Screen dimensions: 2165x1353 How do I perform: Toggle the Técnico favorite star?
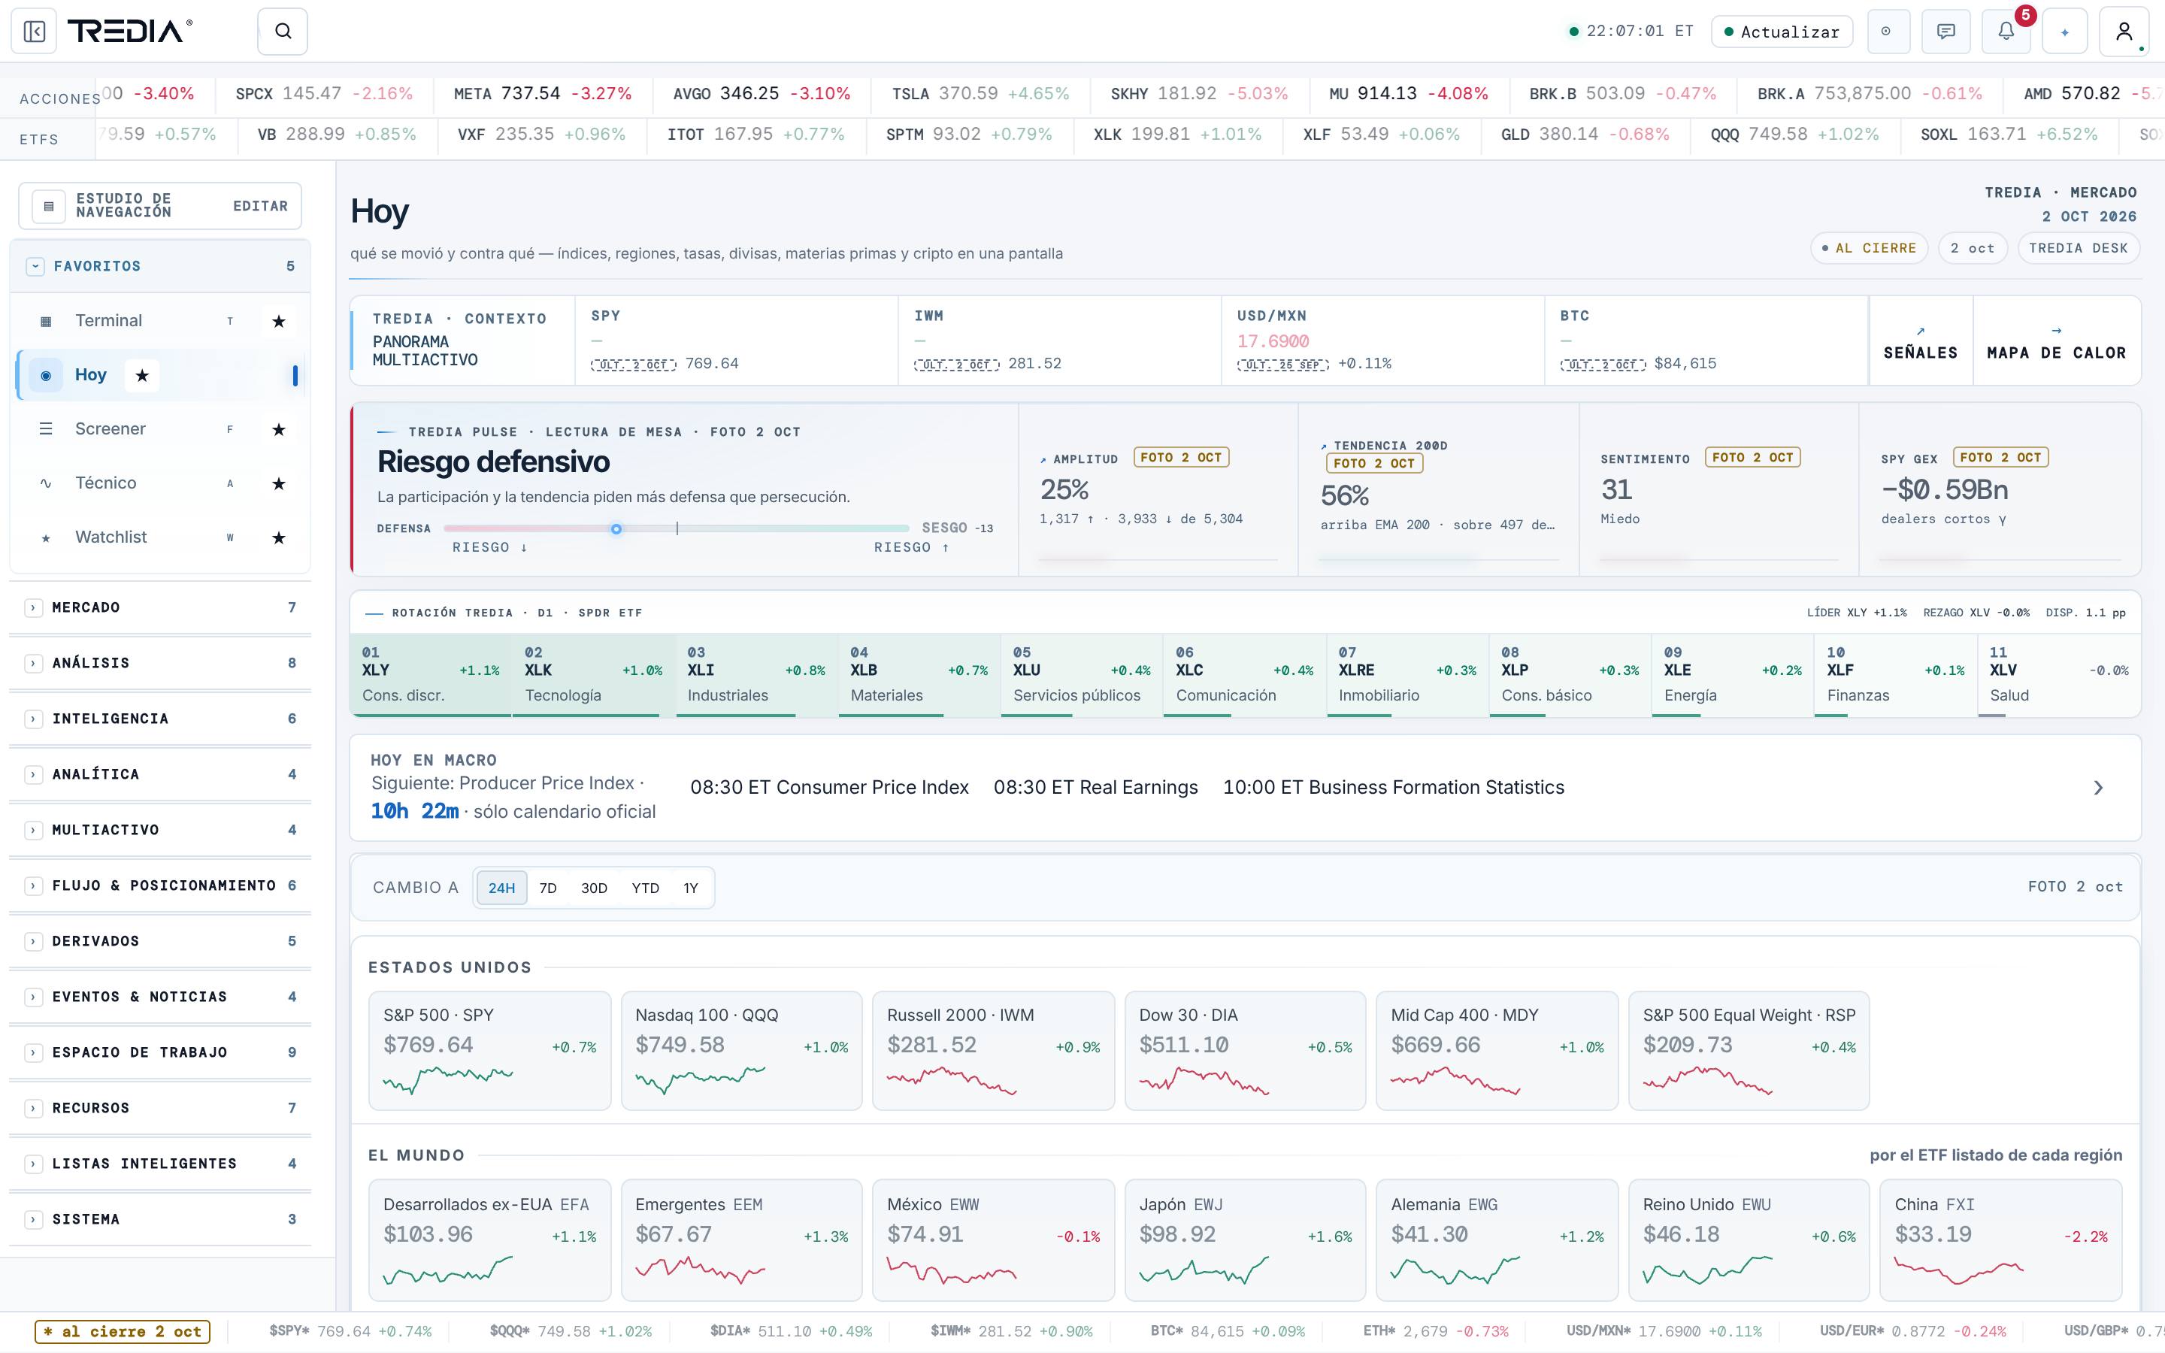click(278, 483)
